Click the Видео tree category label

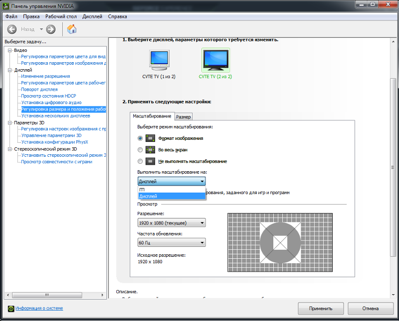(x=20, y=50)
